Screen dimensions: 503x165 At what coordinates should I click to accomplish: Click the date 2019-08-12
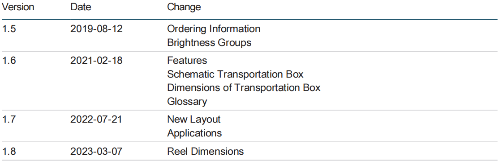click(97, 29)
